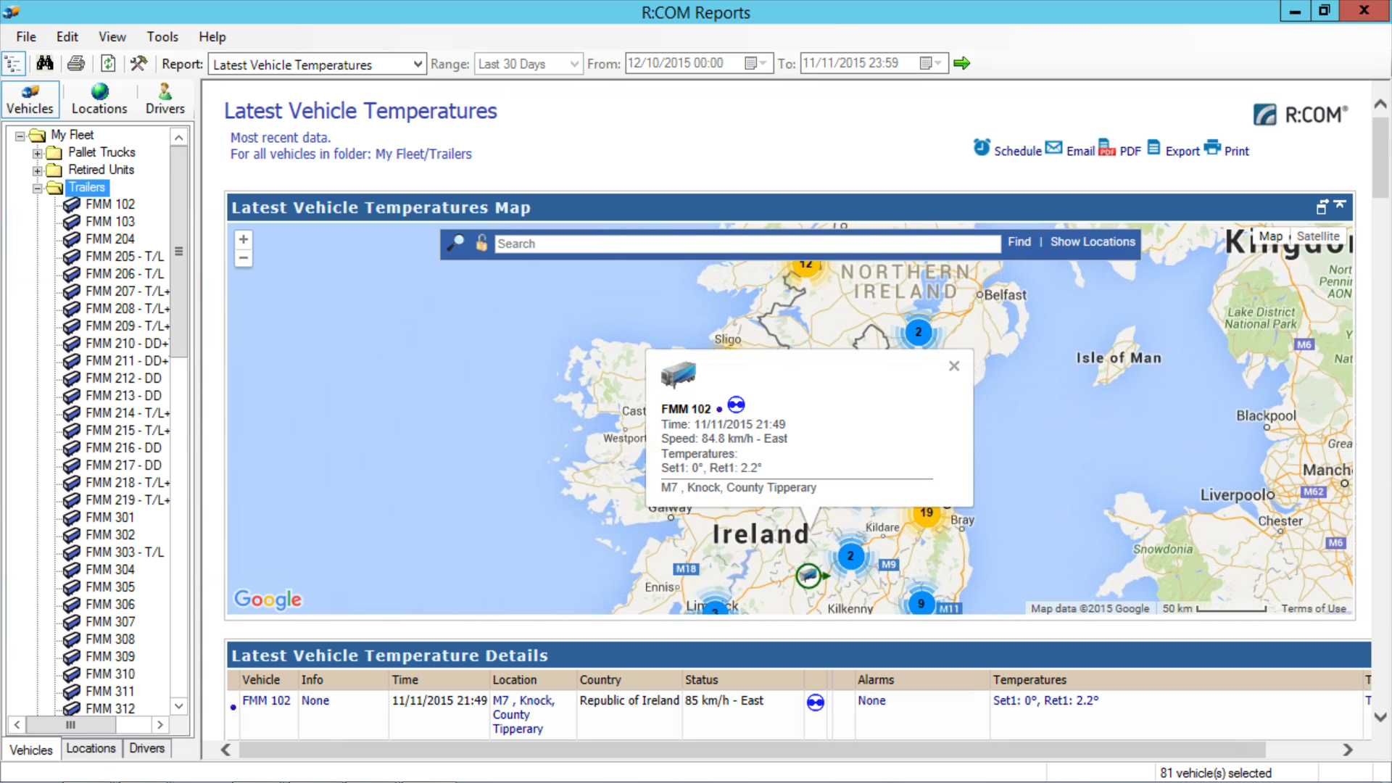Screen dimensions: 1392x783
Task: Click Show Locations link
Action: point(1093,242)
